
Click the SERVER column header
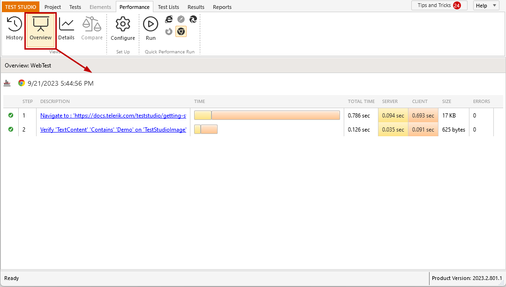(390, 102)
